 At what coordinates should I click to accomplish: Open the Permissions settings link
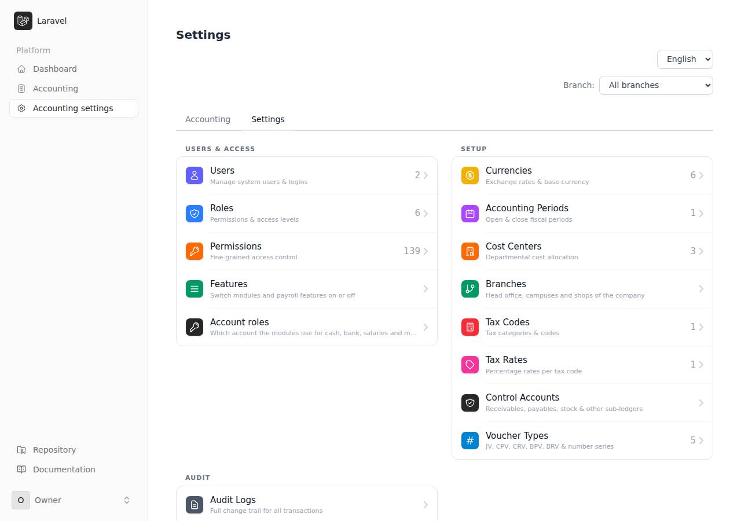point(307,251)
